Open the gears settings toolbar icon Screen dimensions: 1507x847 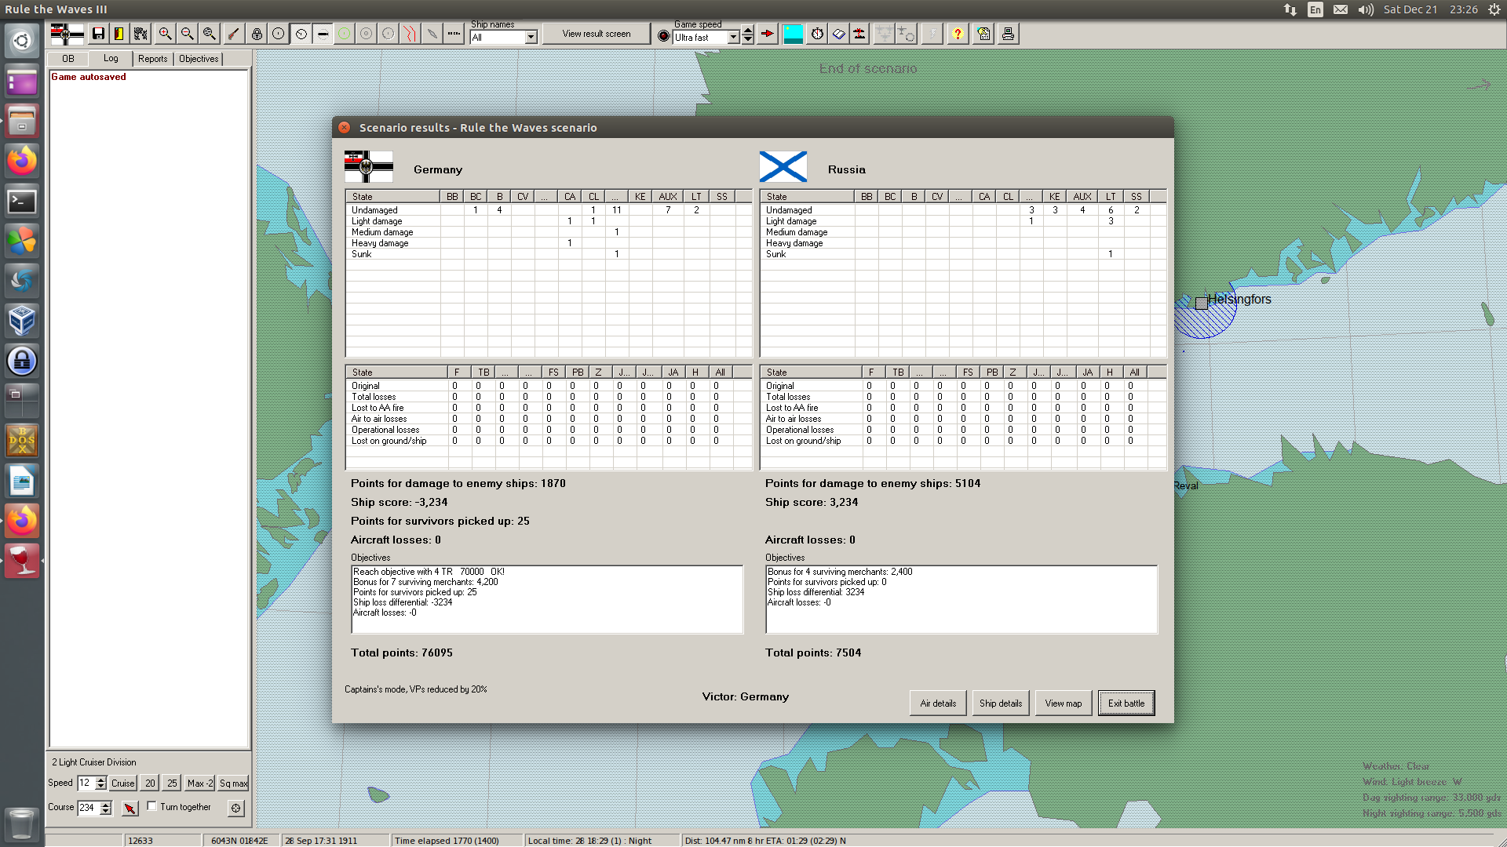[140, 34]
